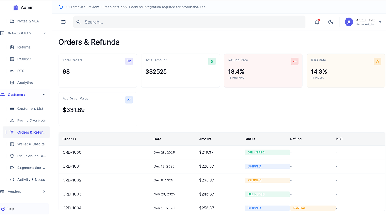This screenshot has width=386, height=217.
Task: Open Risk / Abuse Signals item
Action: point(26,156)
